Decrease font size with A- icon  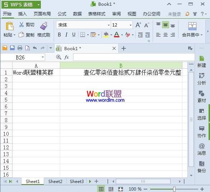pyautogui.click(x=147, y=25)
